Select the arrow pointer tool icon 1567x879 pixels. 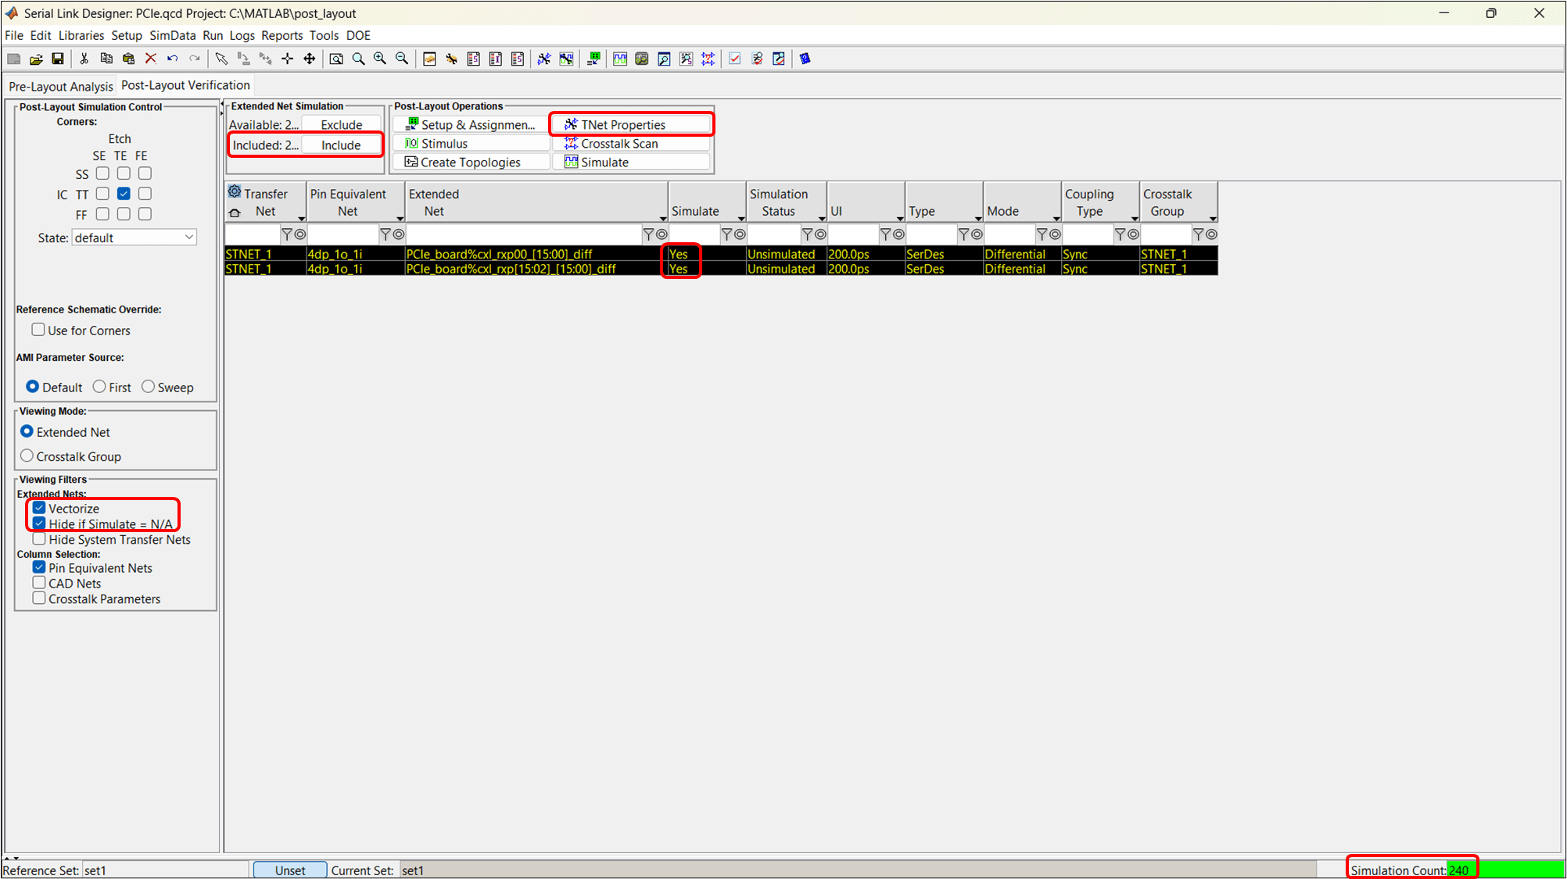(221, 59)
